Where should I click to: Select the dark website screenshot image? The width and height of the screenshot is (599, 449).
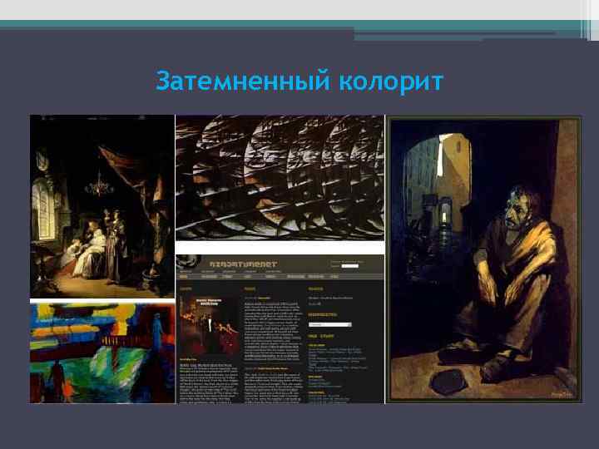(x=280, y=328)
